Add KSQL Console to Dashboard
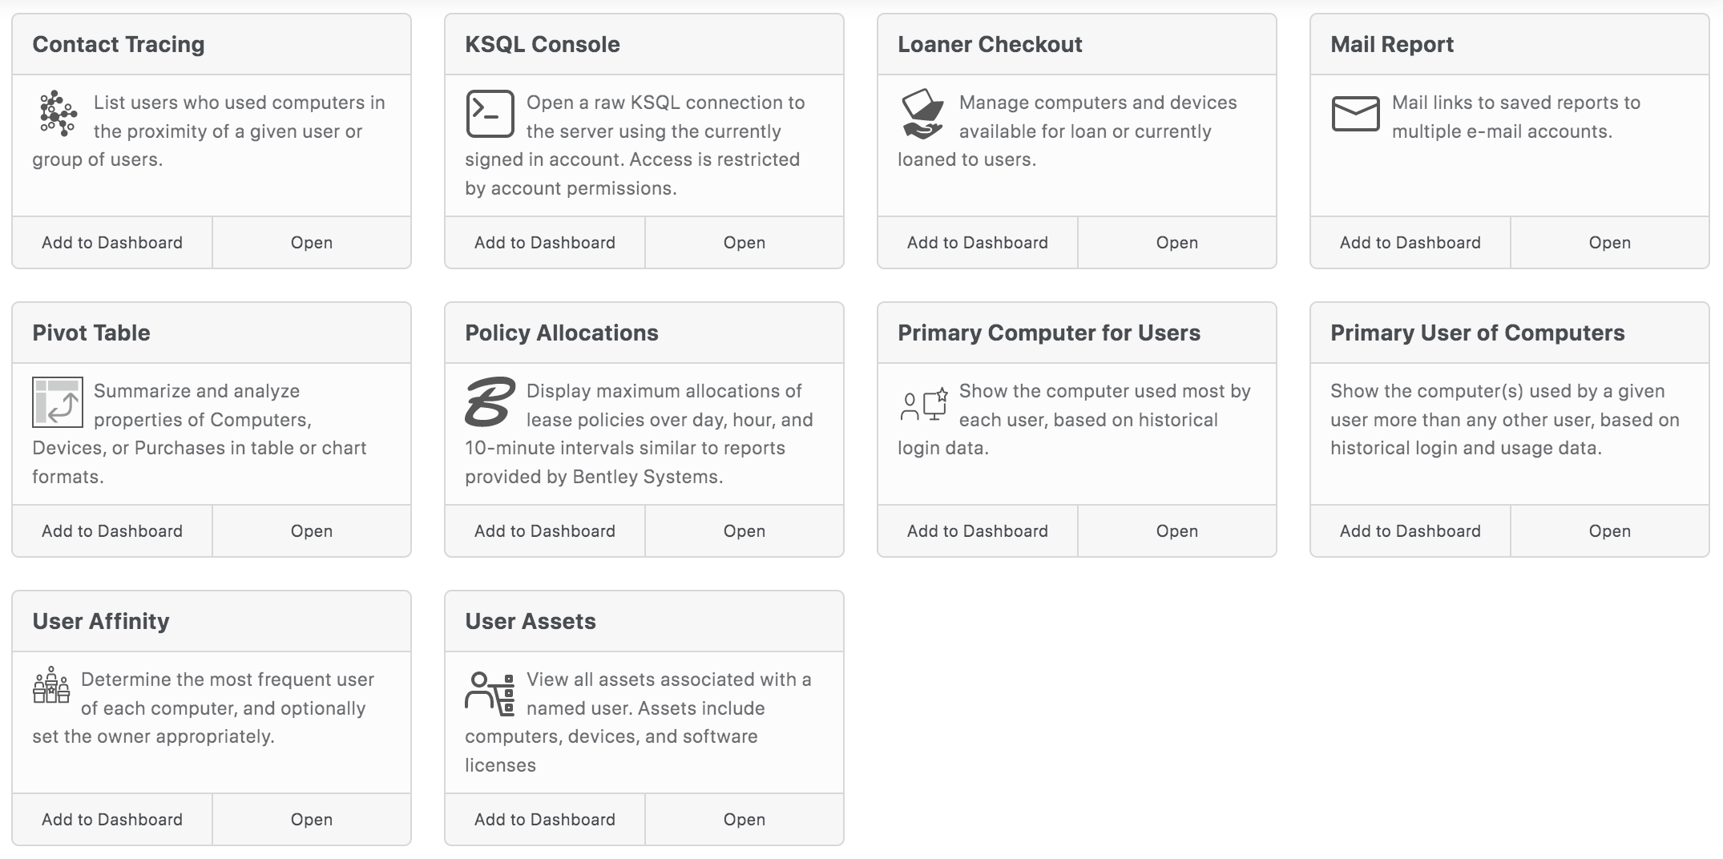The height and width of the screenshot is (859, 1723). pos(545,243)
